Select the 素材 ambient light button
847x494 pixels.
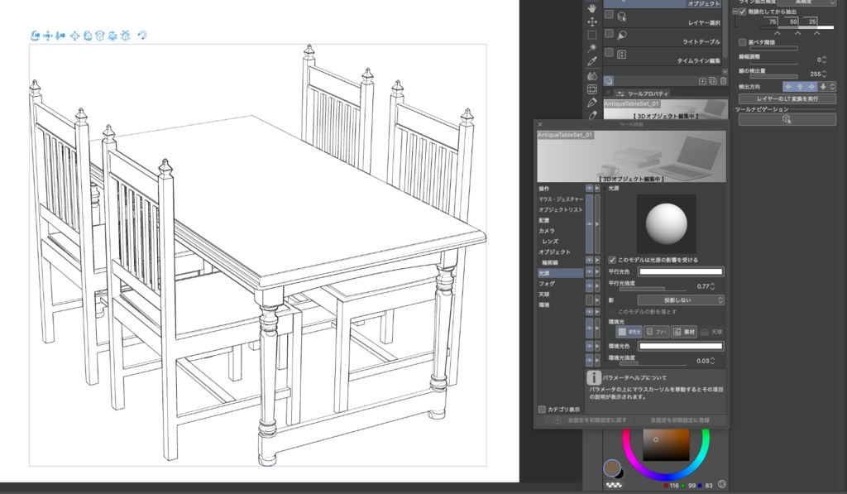click(684, 332)
